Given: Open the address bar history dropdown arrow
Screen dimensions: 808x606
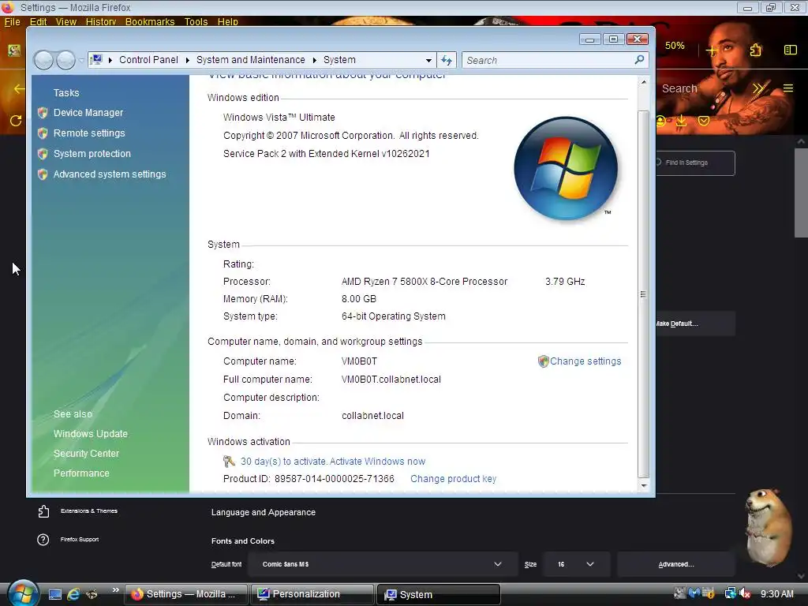Looking at the screenshot, I should [x=428, y=60].
